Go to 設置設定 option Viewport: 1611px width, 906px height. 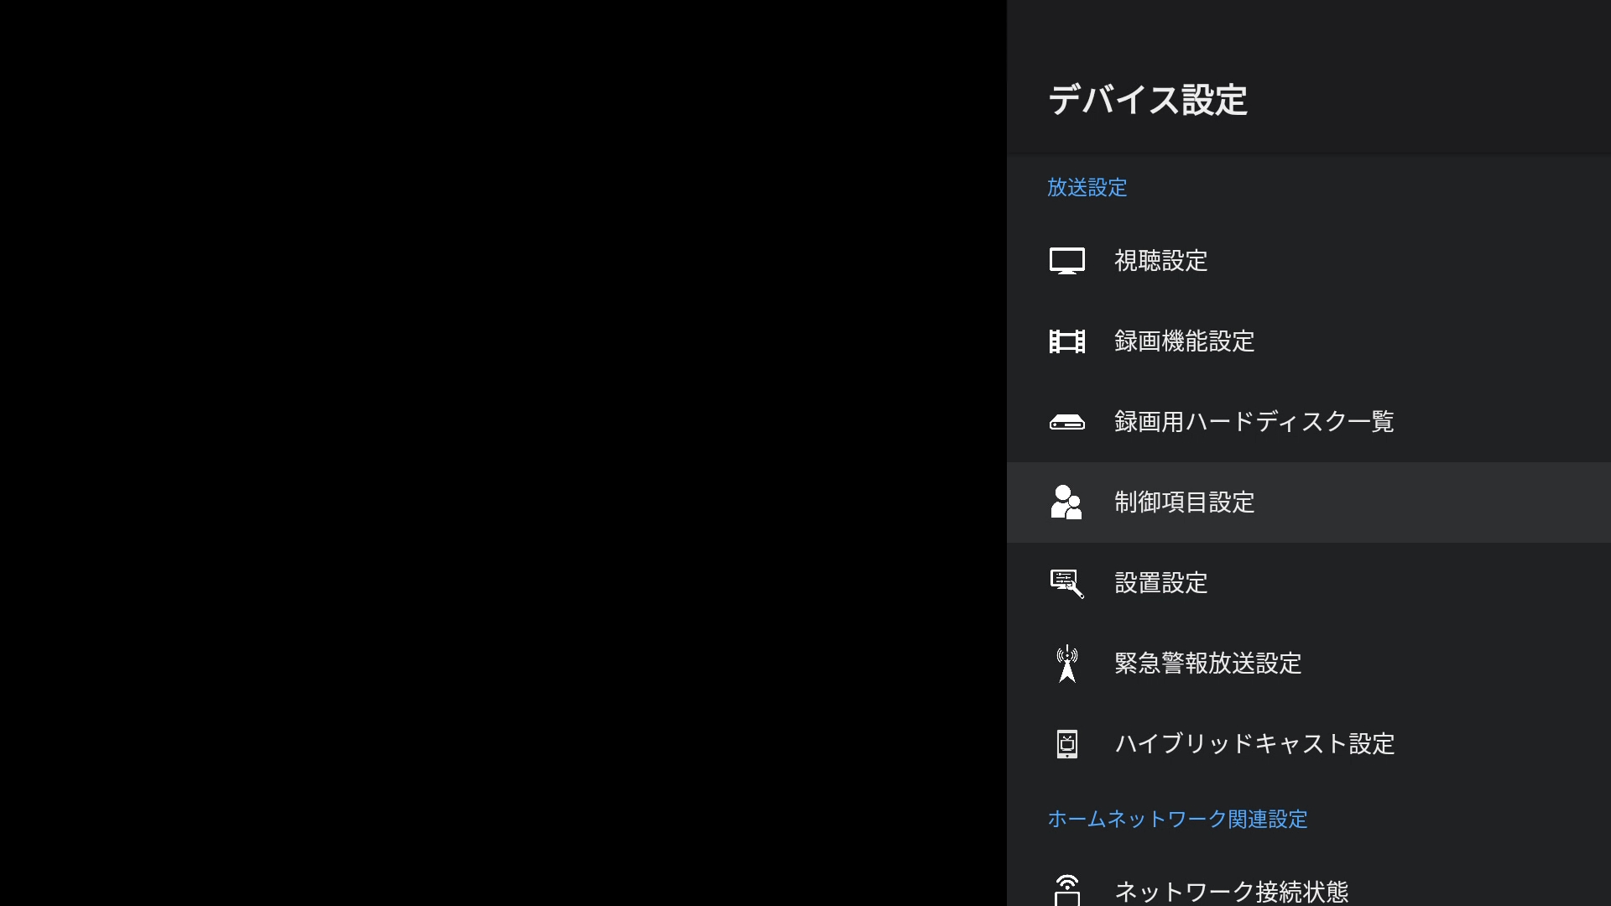[x=1160, y=583]
